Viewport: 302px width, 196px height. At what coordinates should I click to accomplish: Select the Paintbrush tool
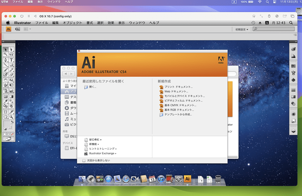[6, 70]
